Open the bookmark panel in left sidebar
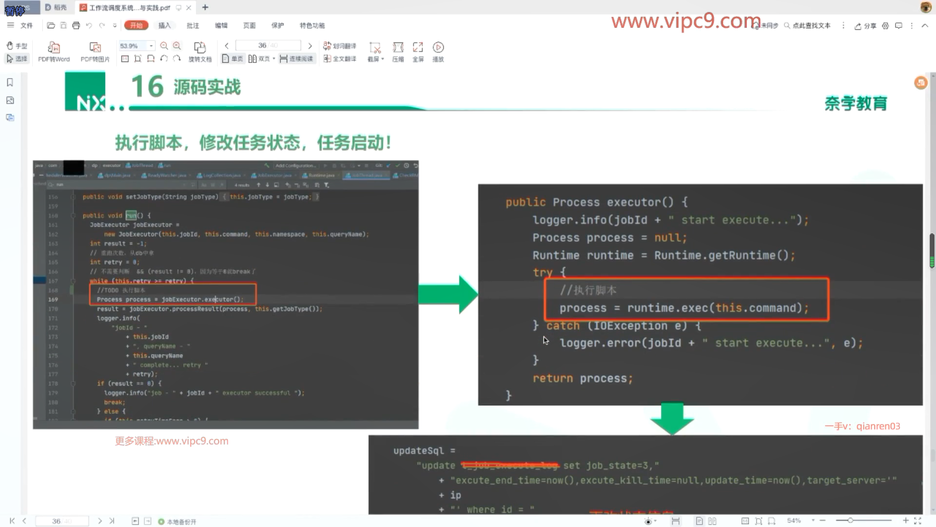 click(10, 82)
